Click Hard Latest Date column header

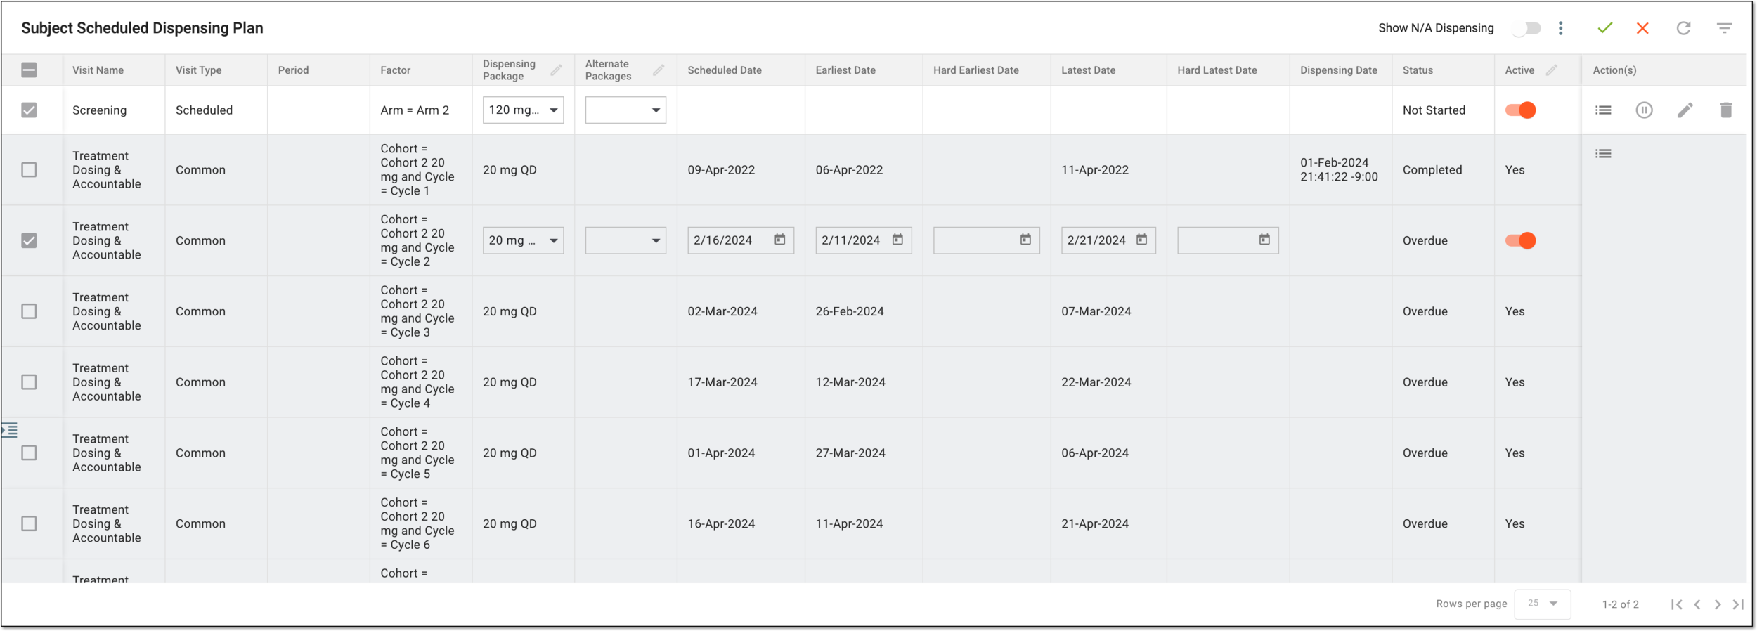[x=1217, y=70]
